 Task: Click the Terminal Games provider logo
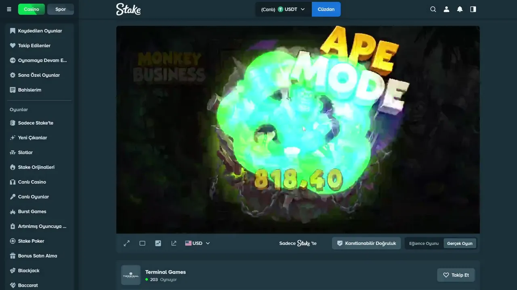[x=131, y=275]
